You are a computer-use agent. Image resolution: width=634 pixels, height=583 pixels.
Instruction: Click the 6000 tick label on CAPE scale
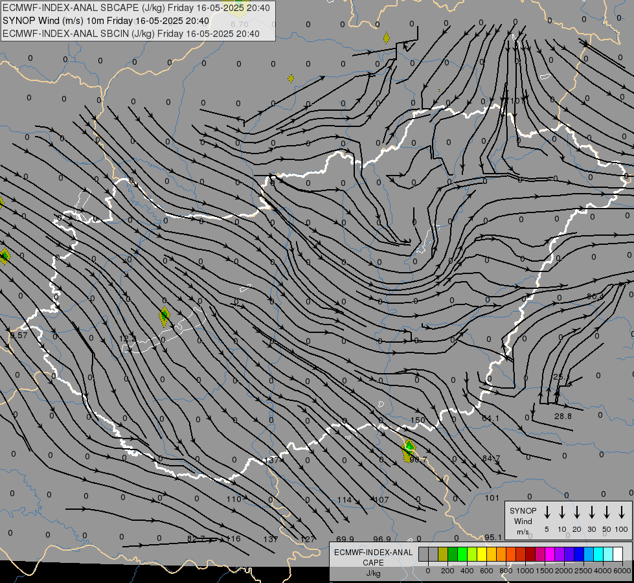click(x=622, y=571)
